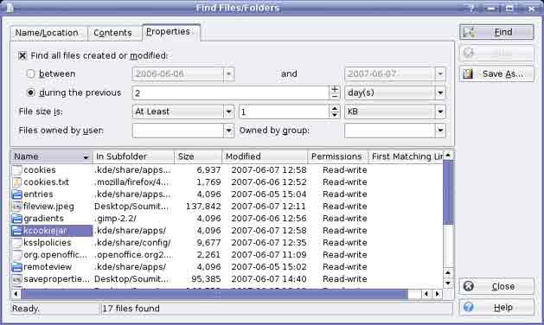Click the fileview.jpeg image icon
Image resolution: width=544 pixels, height=325 pixels.
pyautogui.click(x=16, y=207)
